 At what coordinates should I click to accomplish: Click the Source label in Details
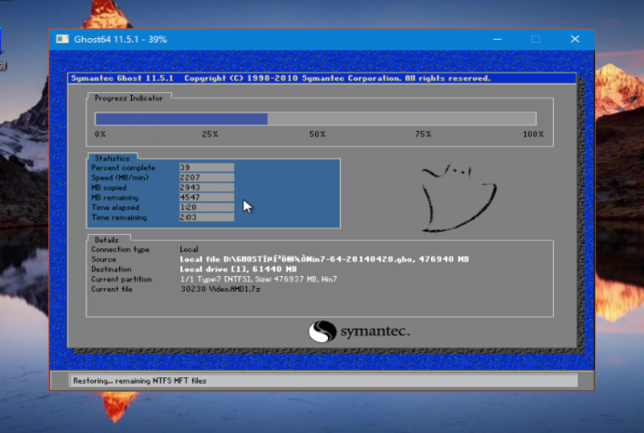[103, 259]
